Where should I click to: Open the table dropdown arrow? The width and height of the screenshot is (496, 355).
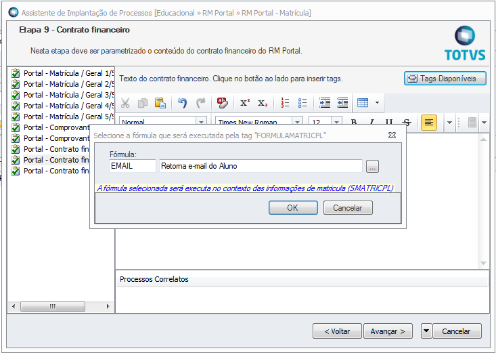[x=377, y=103]
